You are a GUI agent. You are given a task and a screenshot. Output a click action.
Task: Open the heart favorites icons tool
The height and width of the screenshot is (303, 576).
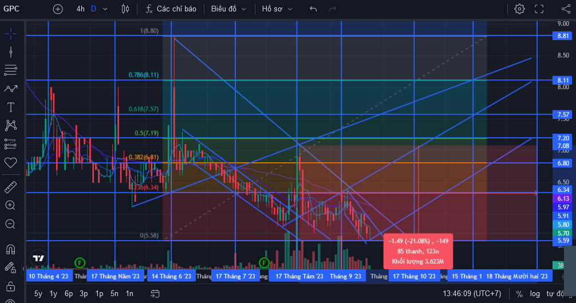[11, 162]
